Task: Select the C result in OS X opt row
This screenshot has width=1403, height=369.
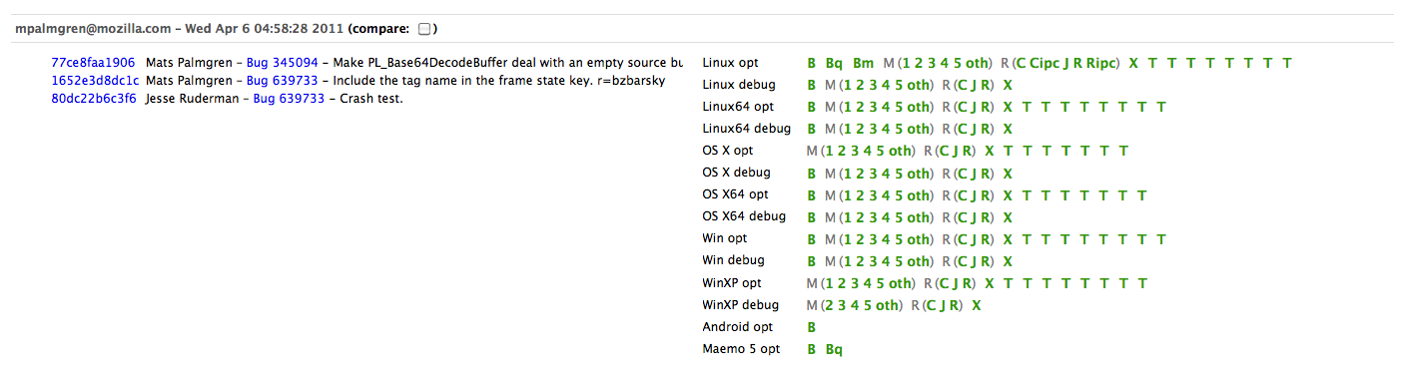Action: pyautogui.click(x=943, y=152)
